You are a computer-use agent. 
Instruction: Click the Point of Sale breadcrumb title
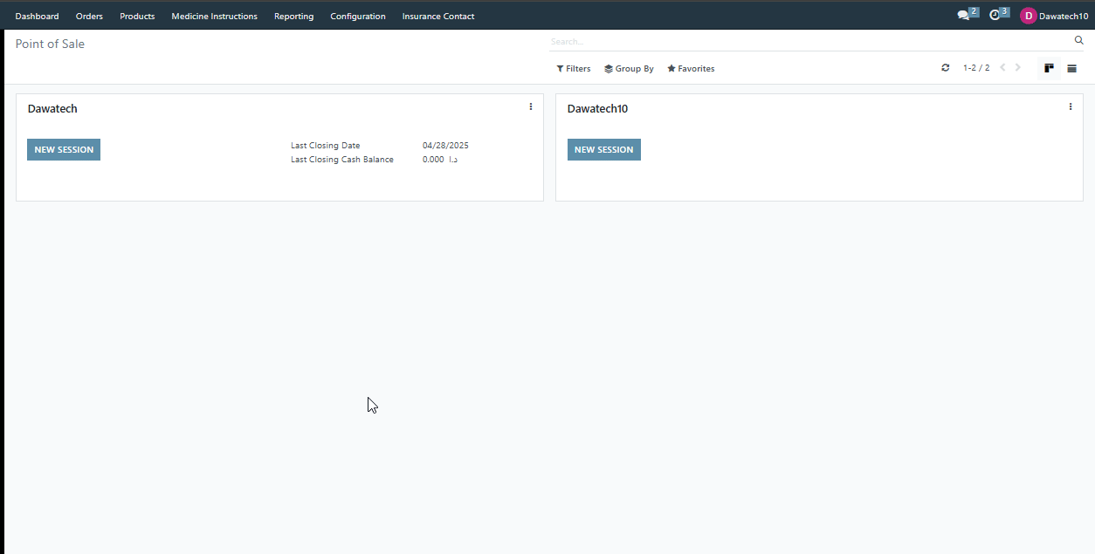click(50, 44)
